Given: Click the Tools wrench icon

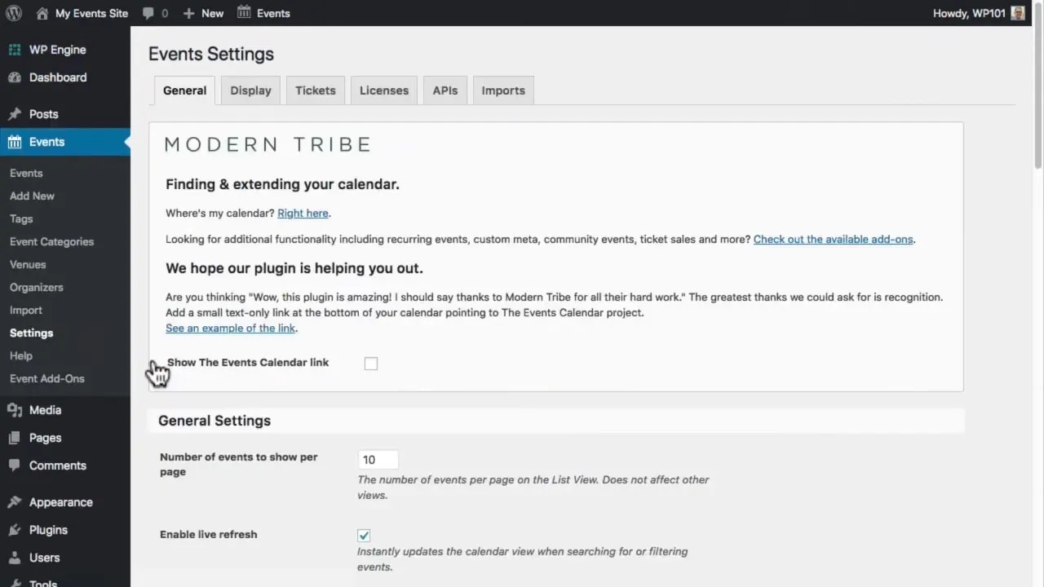Looking at the screenshot, I should [15, 582].
